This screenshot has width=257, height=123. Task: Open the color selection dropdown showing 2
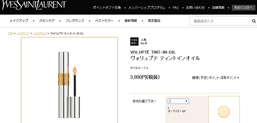pyautogui.click(x=178, y=101)
